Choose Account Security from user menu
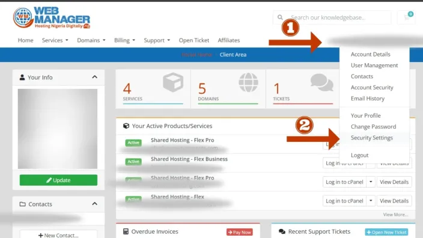Viewport: 423px width, 238px height. coord(372,87)
